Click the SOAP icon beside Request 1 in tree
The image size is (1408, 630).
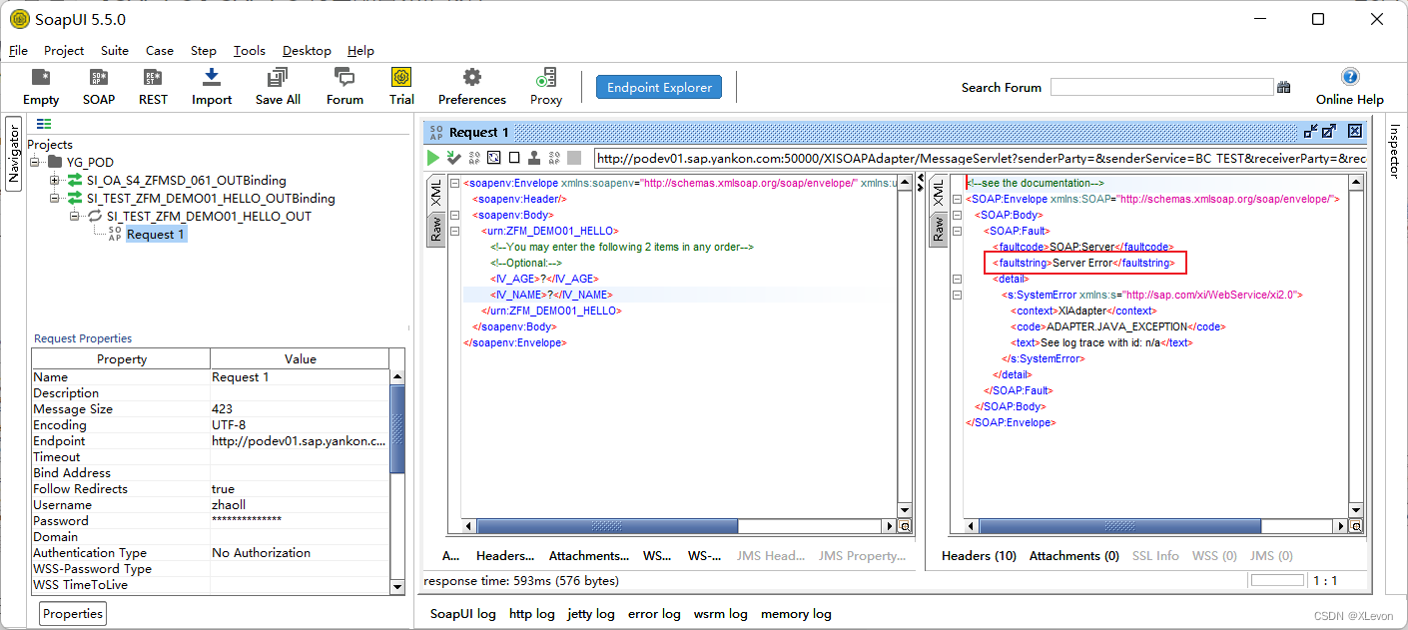tap(114, 234)
